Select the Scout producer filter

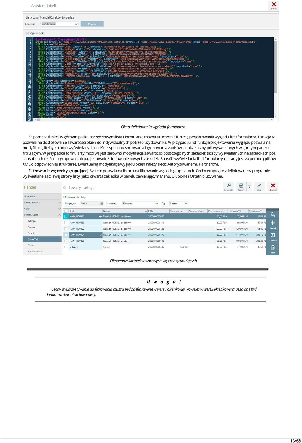42,233
